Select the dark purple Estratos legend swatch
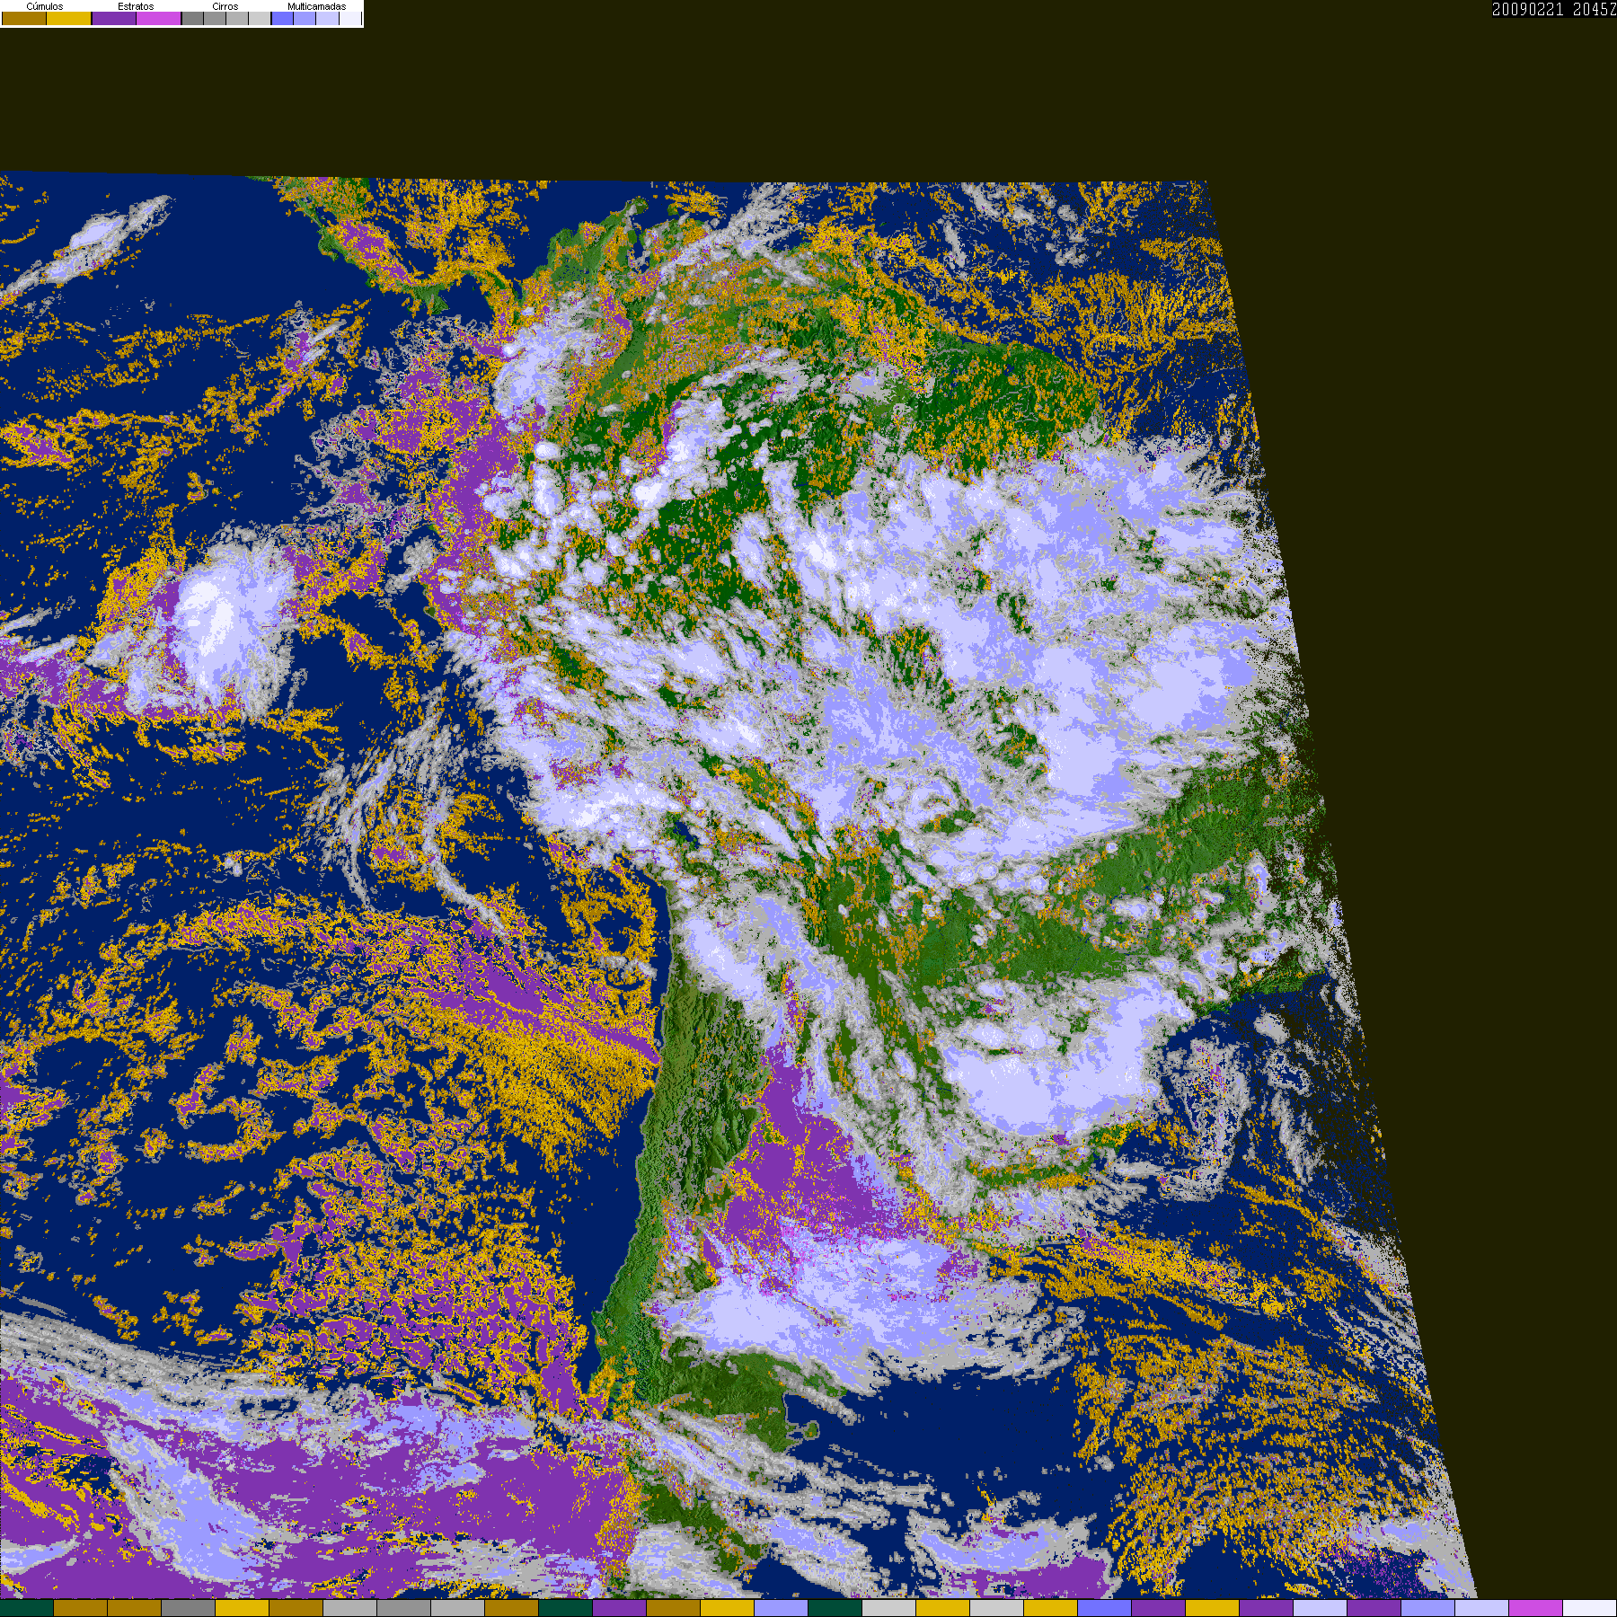Image resolution: width=1617 pixels, height=1617 pixels. 114,18
